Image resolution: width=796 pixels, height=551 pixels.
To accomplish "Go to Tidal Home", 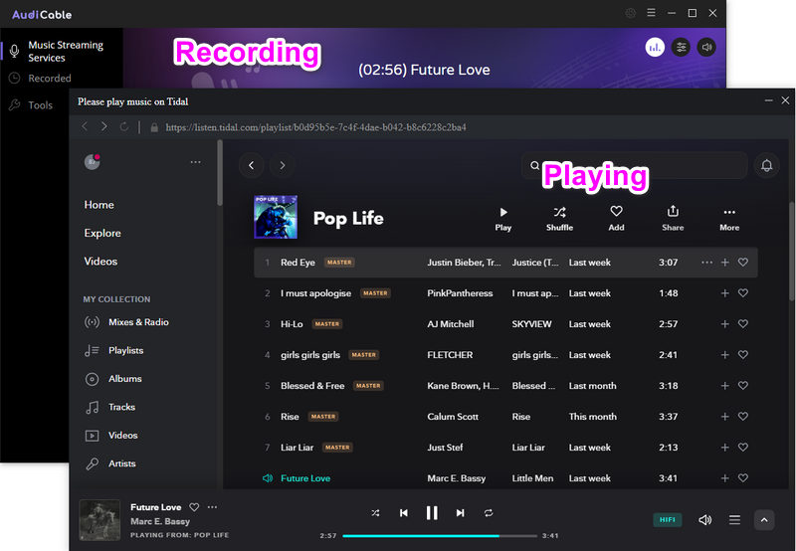I will pos(99,205).
